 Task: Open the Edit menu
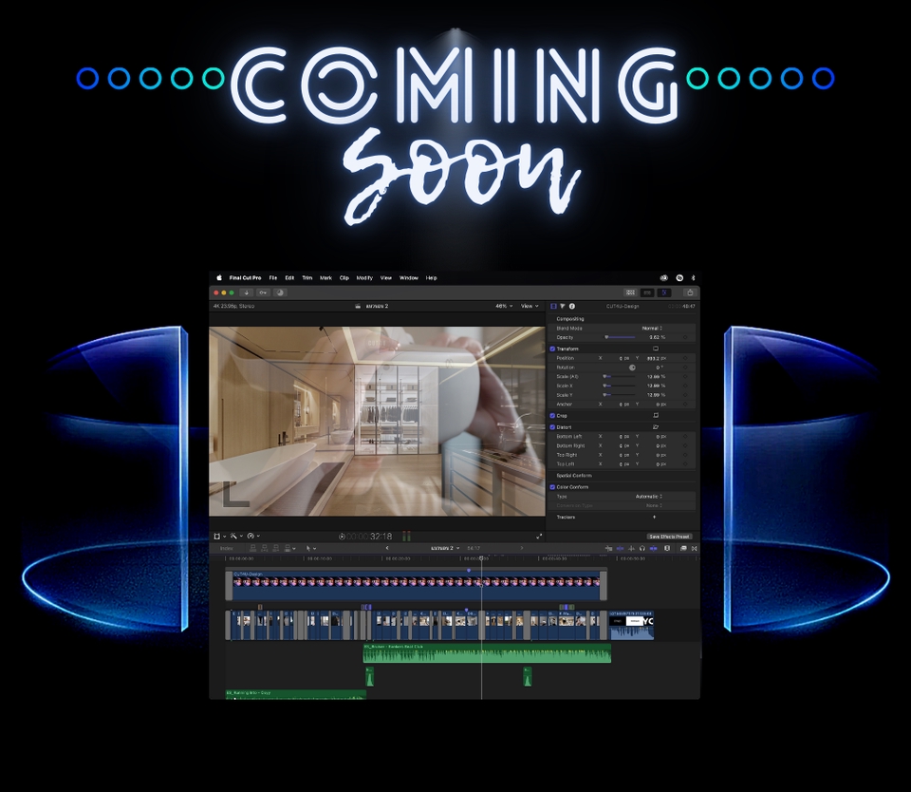(x=289, y=278)
